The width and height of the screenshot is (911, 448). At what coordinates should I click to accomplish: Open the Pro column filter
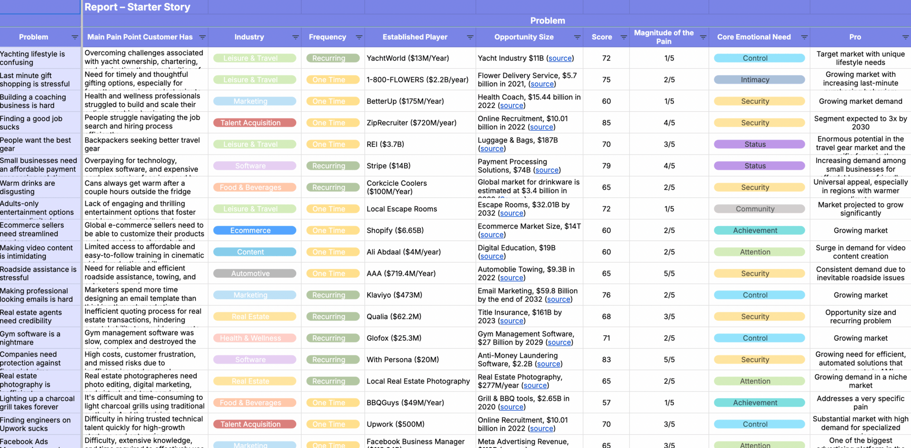point(905,37)
